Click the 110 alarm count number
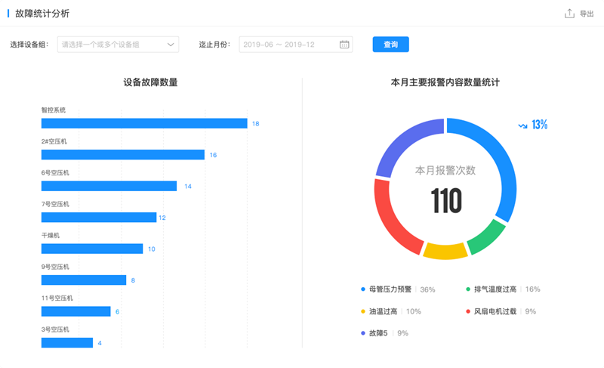Screen dimensions: 604x368 click(x=446, y=201)
